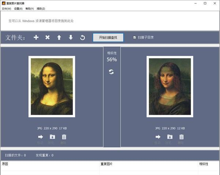Screen dimensions: 220x175
Task: Open the 捐助(Z) menu
Action: [41, 9]
